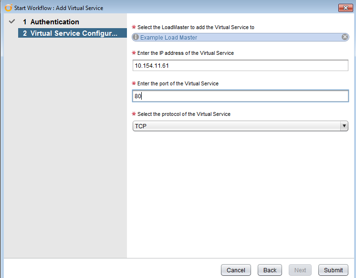The image size is (356, 278).
Task: Open the protocol dropdown arrow
Action: [344, 126]
